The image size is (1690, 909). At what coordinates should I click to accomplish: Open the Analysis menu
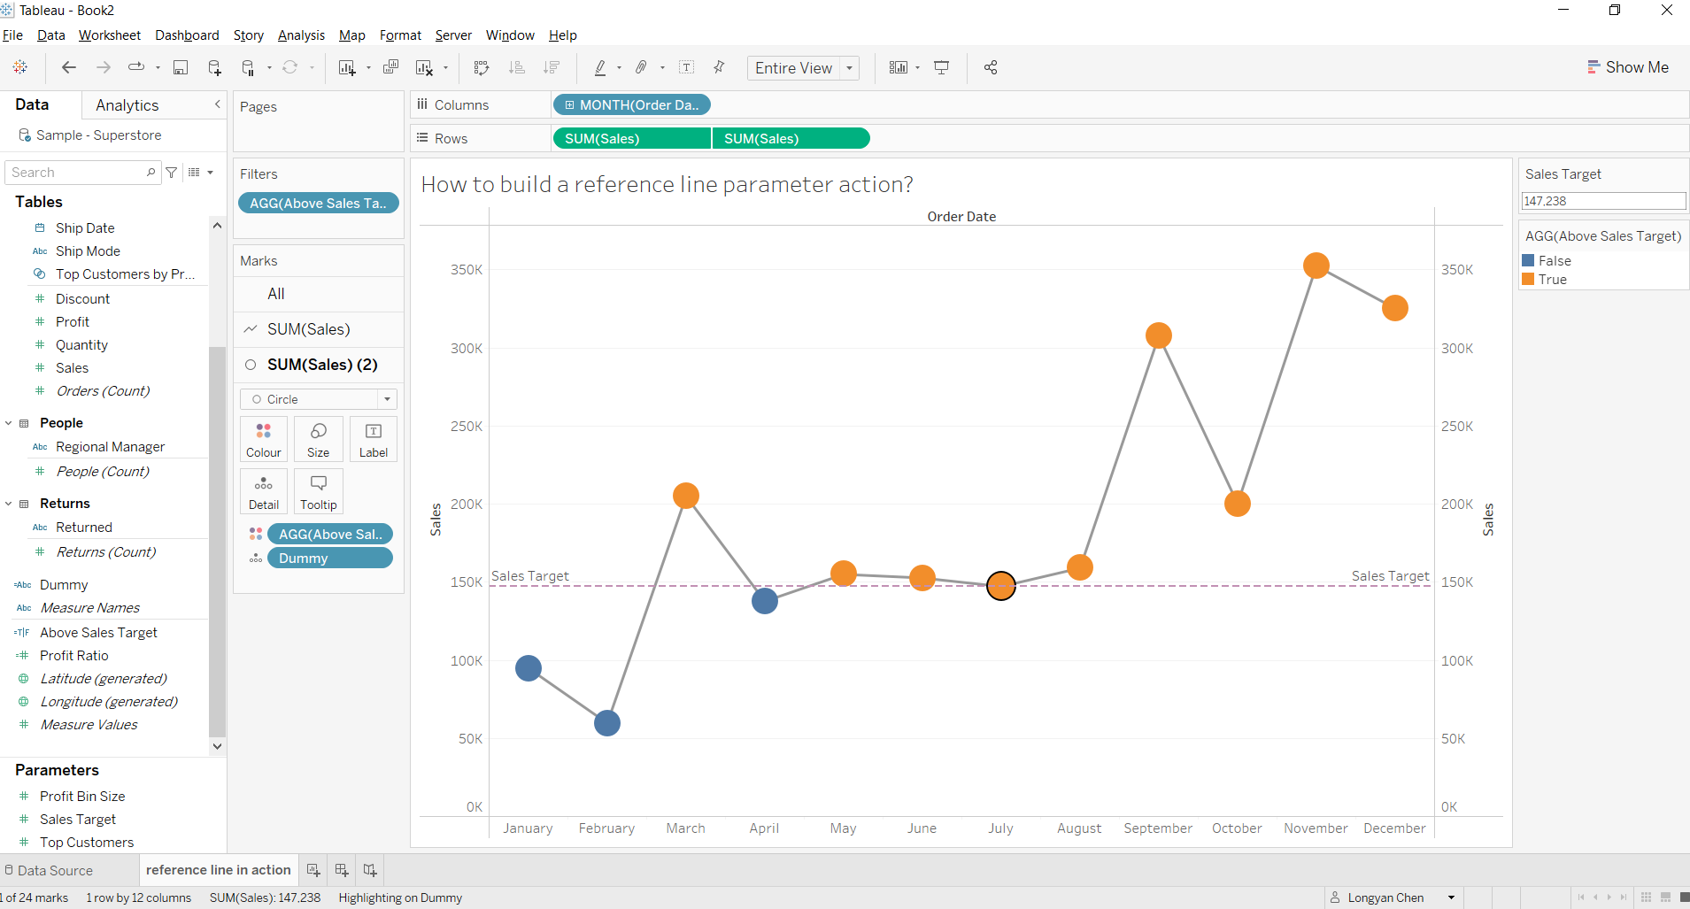pyautogui.click(x=301, y=35)
